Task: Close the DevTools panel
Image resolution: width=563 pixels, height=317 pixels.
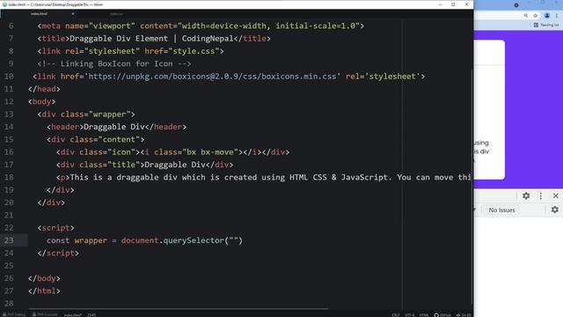Action: (555, 195)
